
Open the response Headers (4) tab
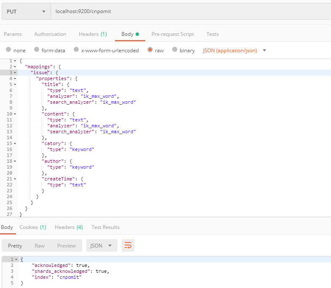(69, 227)
